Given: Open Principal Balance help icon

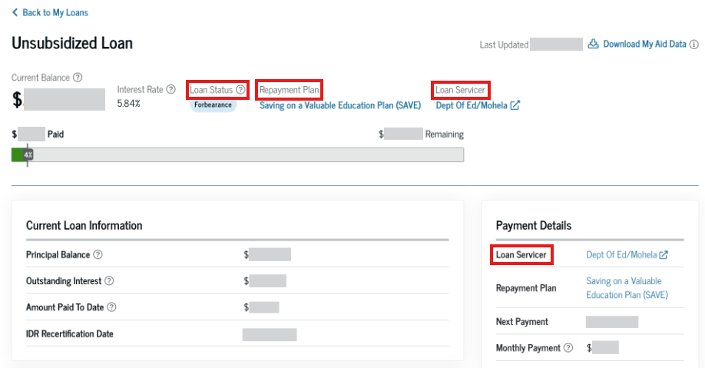Looking at the screenshot, I should [x=98, y=254].
